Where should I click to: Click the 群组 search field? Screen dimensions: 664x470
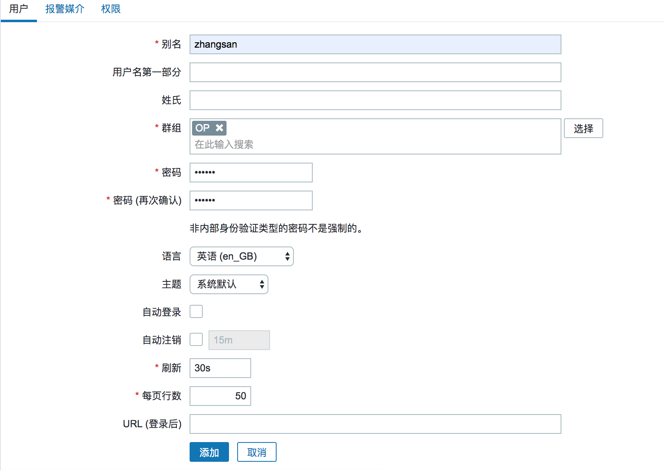point(376,145)
